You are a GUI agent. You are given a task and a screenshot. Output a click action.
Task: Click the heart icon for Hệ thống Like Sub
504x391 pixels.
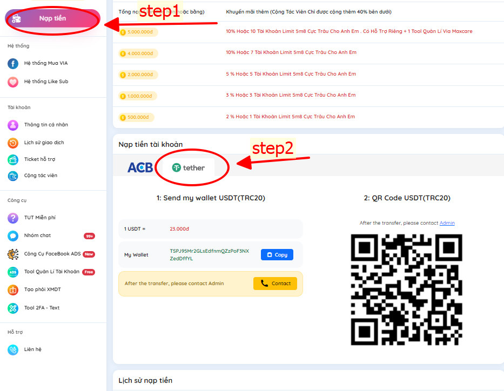click(x=13, y=82)
